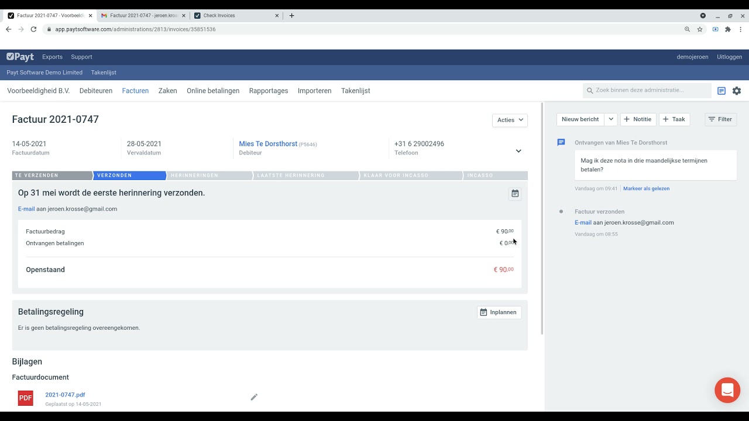The height and width of the screenshot is (421, 749).
Task: Click the HERINNERINGEN stage
Action: (x=209, y=175)
